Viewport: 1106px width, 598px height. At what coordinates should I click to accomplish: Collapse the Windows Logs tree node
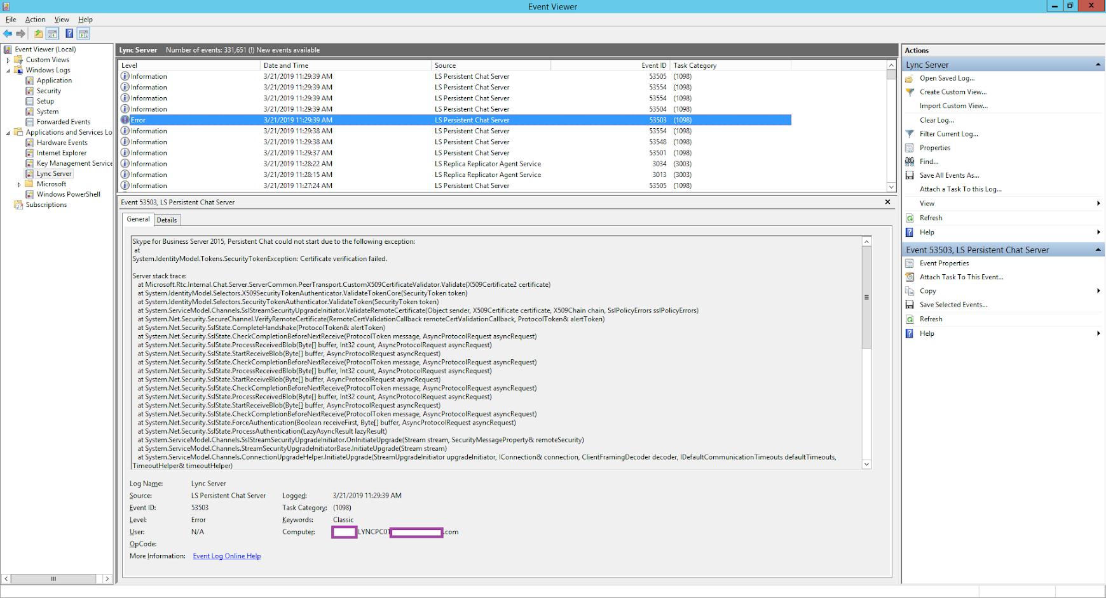tap(8, 70)
